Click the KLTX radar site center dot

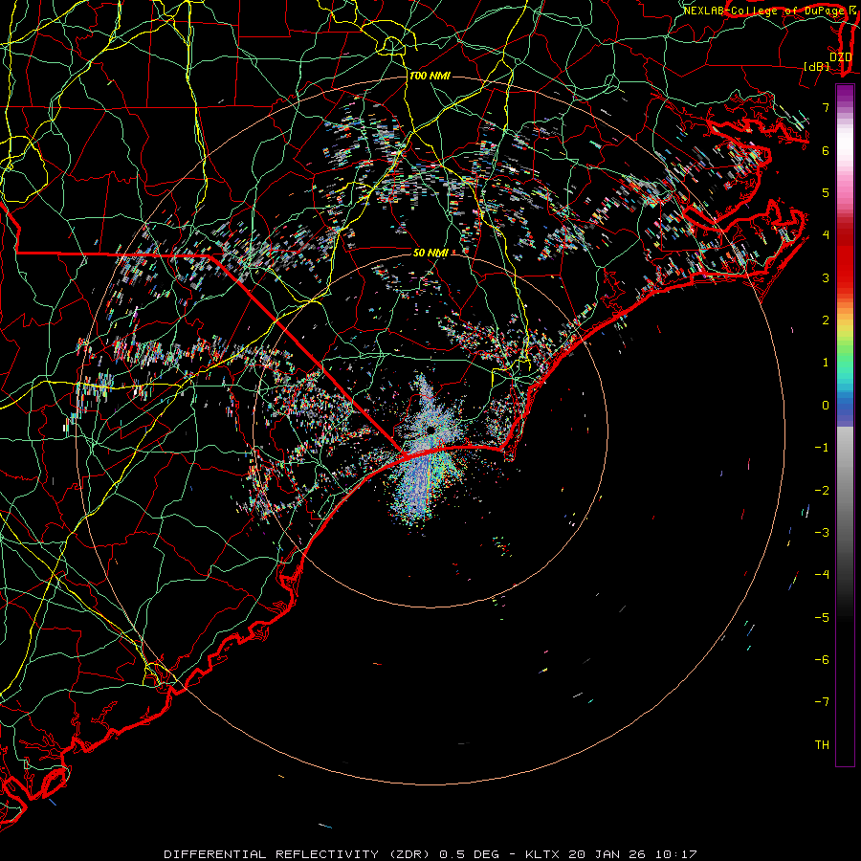(x=431, y=430)
